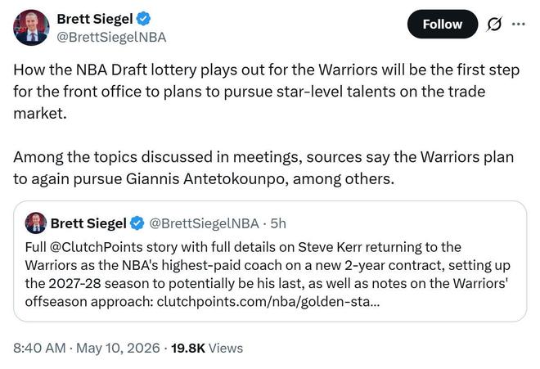View the 19.8K Views analytics
This screenshot has width=540, height=369.
tap(207, 348)
